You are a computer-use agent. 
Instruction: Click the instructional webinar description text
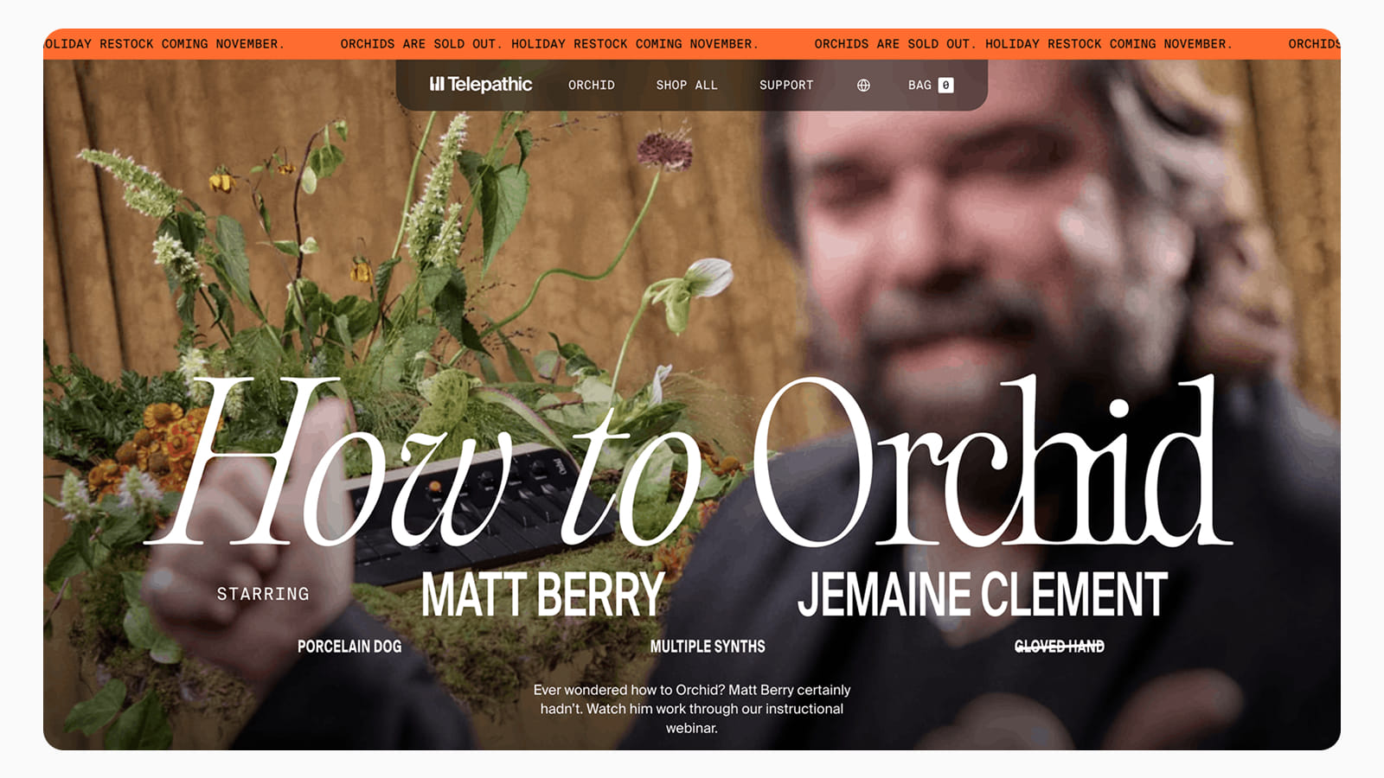click(692, 709)
